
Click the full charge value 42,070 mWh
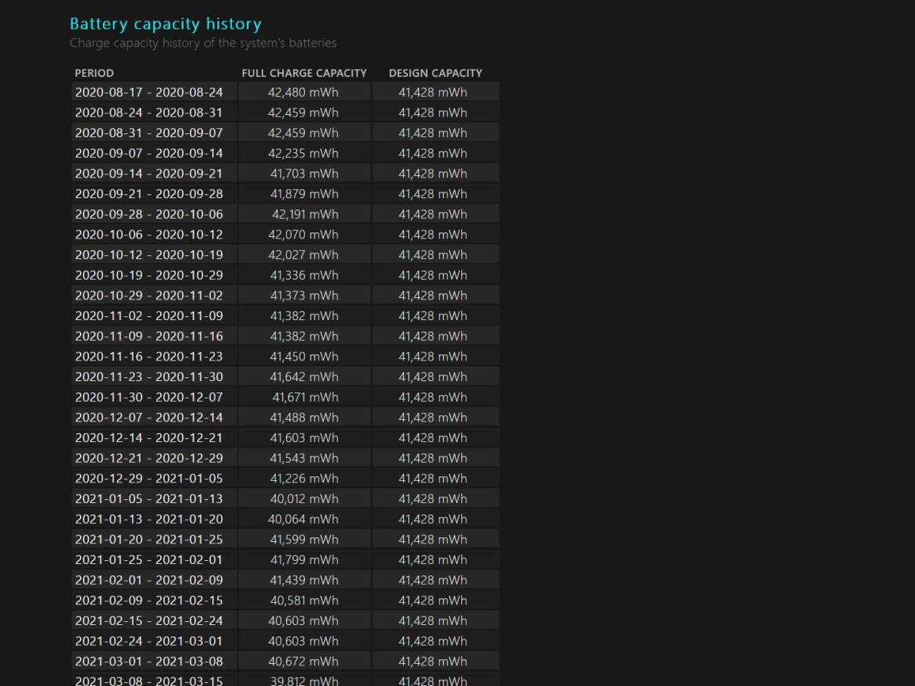pos(303,235)
